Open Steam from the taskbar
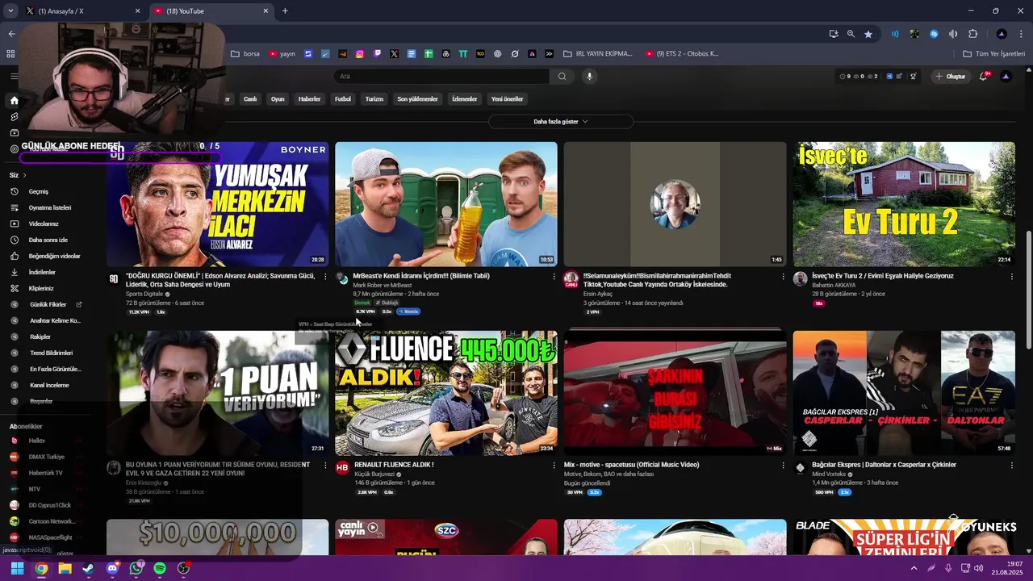1033x581 pixels. (88, 568)
